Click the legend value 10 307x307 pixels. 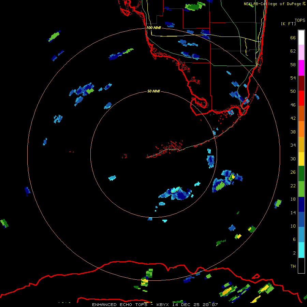pos(293,226)
